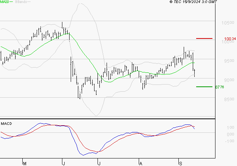The image size is (237, 166).
Task: Select the 10000 price axis label
Action: coord(228,42)
